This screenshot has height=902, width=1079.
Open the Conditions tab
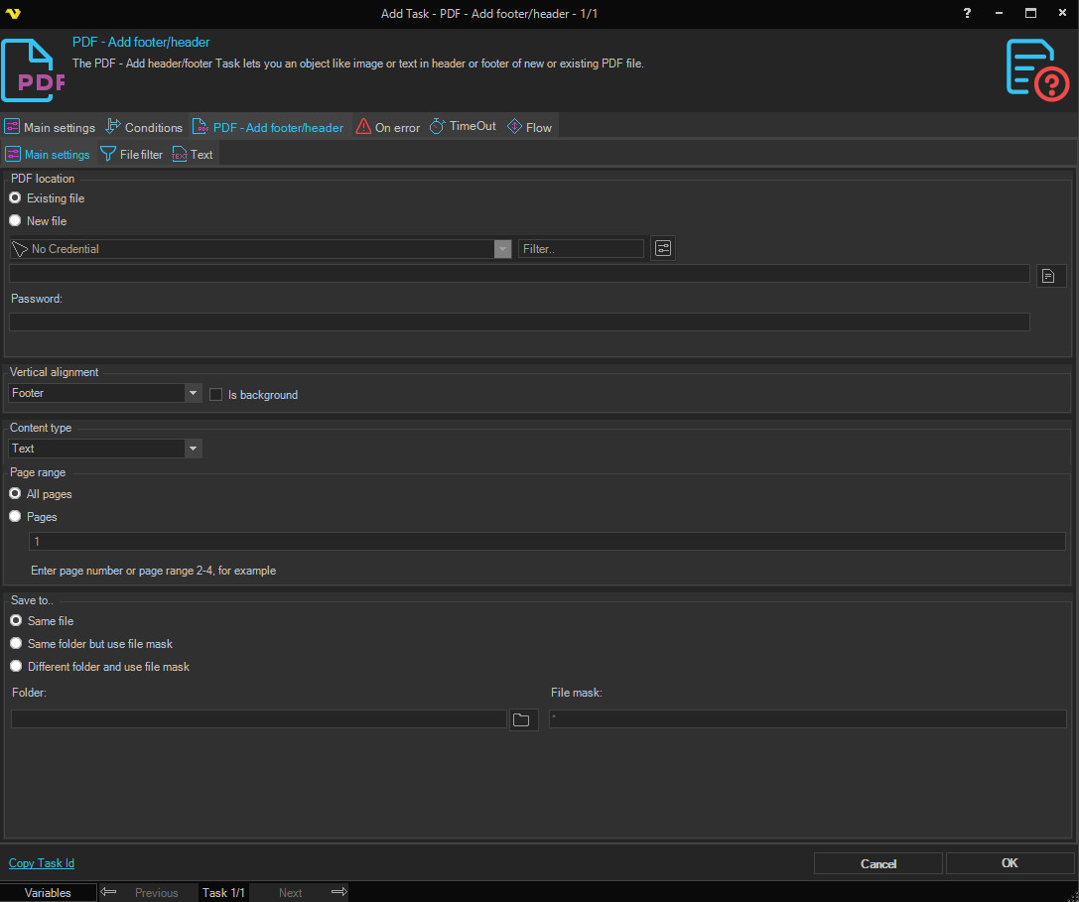pyautogui.click(x=144, y=127)
